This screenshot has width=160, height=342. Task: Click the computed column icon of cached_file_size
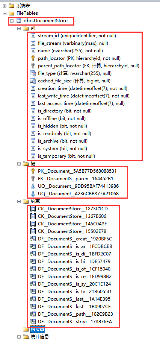(x=33, y=81)
